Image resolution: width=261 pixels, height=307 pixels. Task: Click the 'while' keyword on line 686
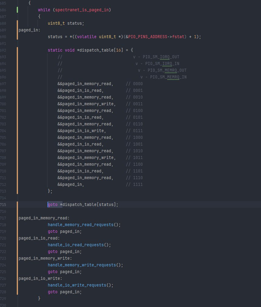[x=44, y=10]
